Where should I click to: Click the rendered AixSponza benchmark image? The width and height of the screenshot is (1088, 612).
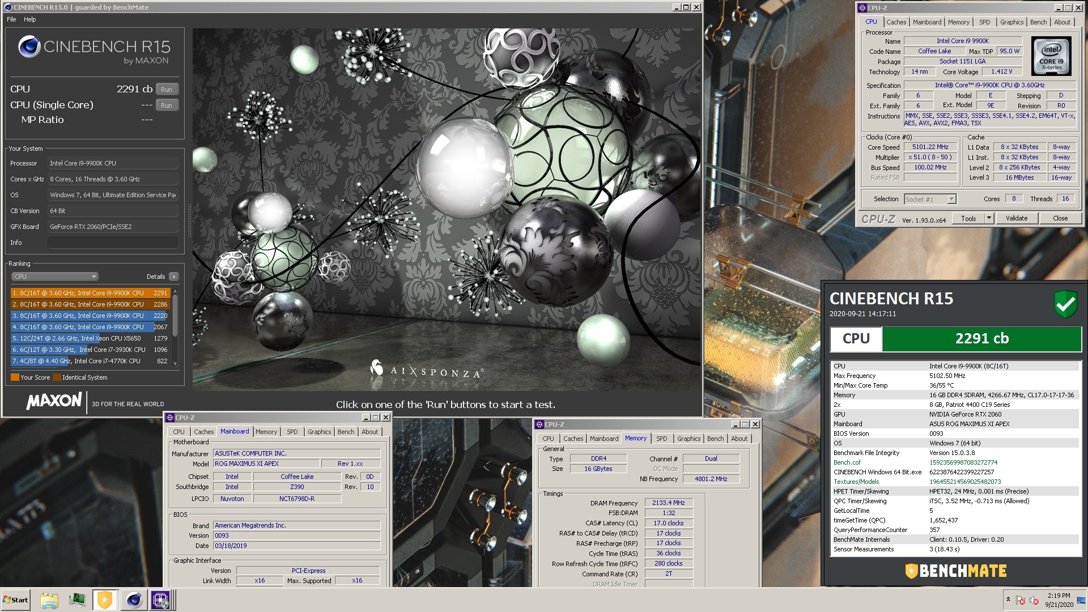[446, 210]
